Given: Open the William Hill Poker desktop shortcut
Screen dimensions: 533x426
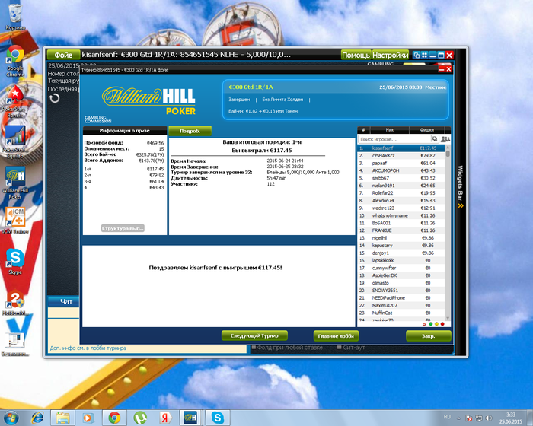Looking at the screenshot, I should point(15,183).
